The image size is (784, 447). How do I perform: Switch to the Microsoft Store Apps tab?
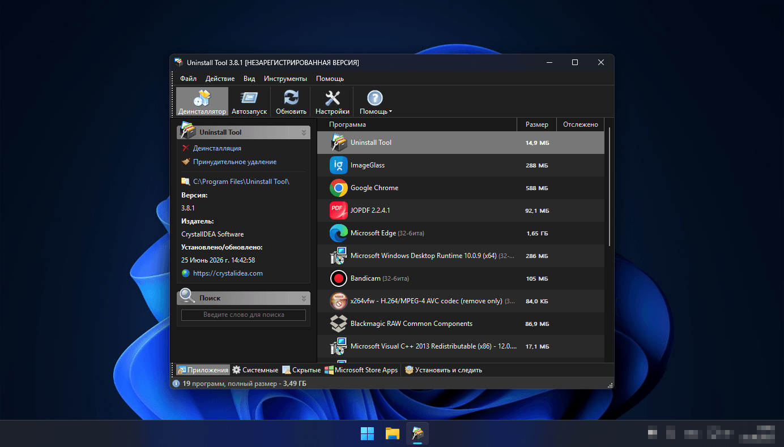click(x=361, y=370)
